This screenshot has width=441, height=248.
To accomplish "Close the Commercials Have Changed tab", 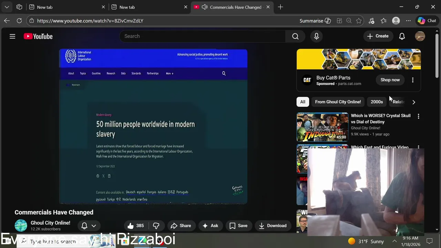I will point(268,7).
